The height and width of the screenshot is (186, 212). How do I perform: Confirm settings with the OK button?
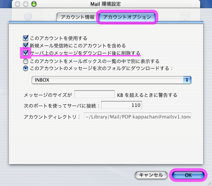188,175
